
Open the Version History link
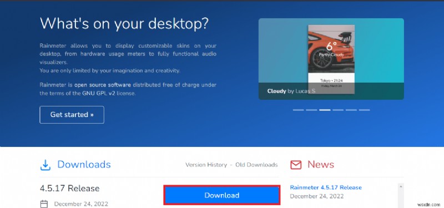tap(206, 165)
